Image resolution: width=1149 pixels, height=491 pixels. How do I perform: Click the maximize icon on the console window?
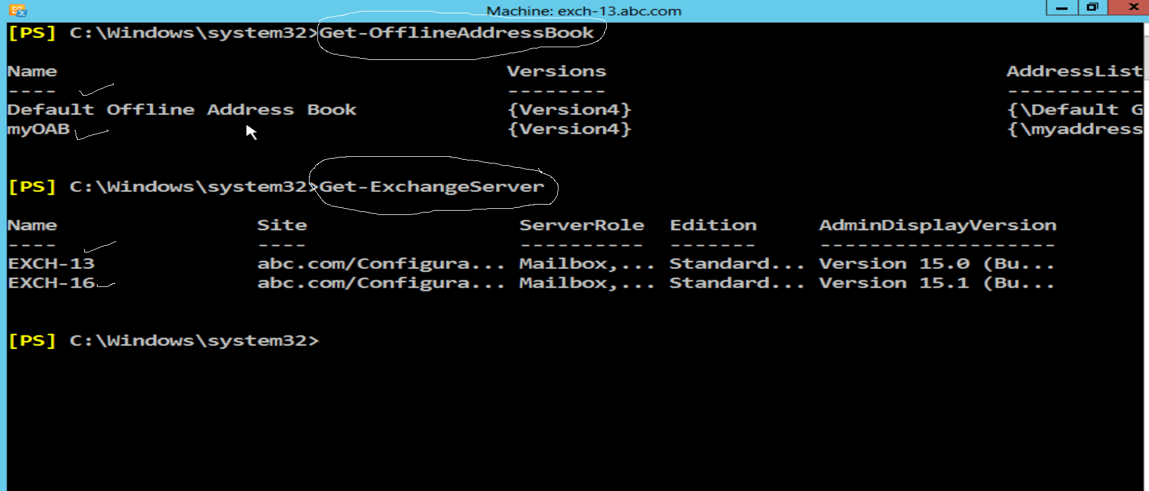coord(1092,7)
